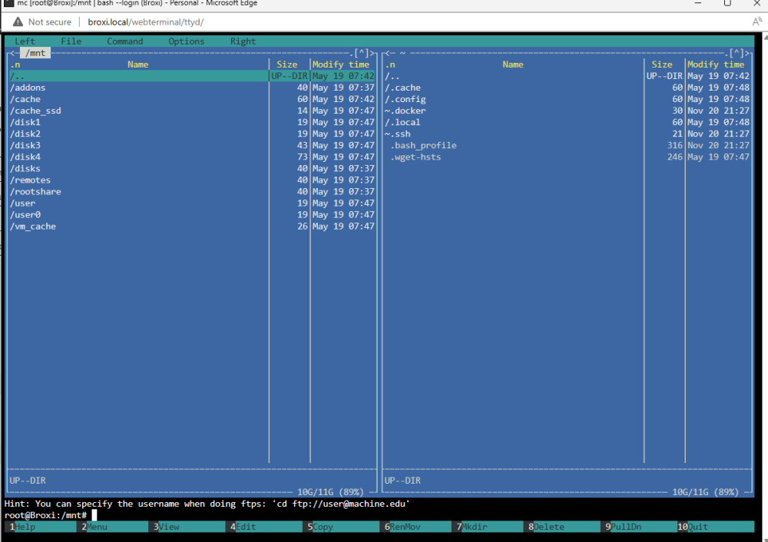
Task: Click left panel history list [^] button
Action: tap(362, 53)
